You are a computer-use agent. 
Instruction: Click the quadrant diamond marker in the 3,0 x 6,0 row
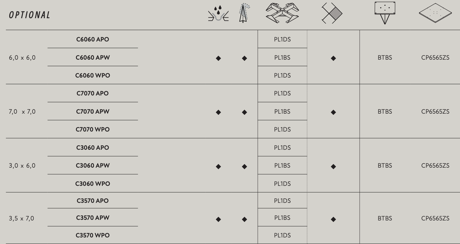click(333, 166)
